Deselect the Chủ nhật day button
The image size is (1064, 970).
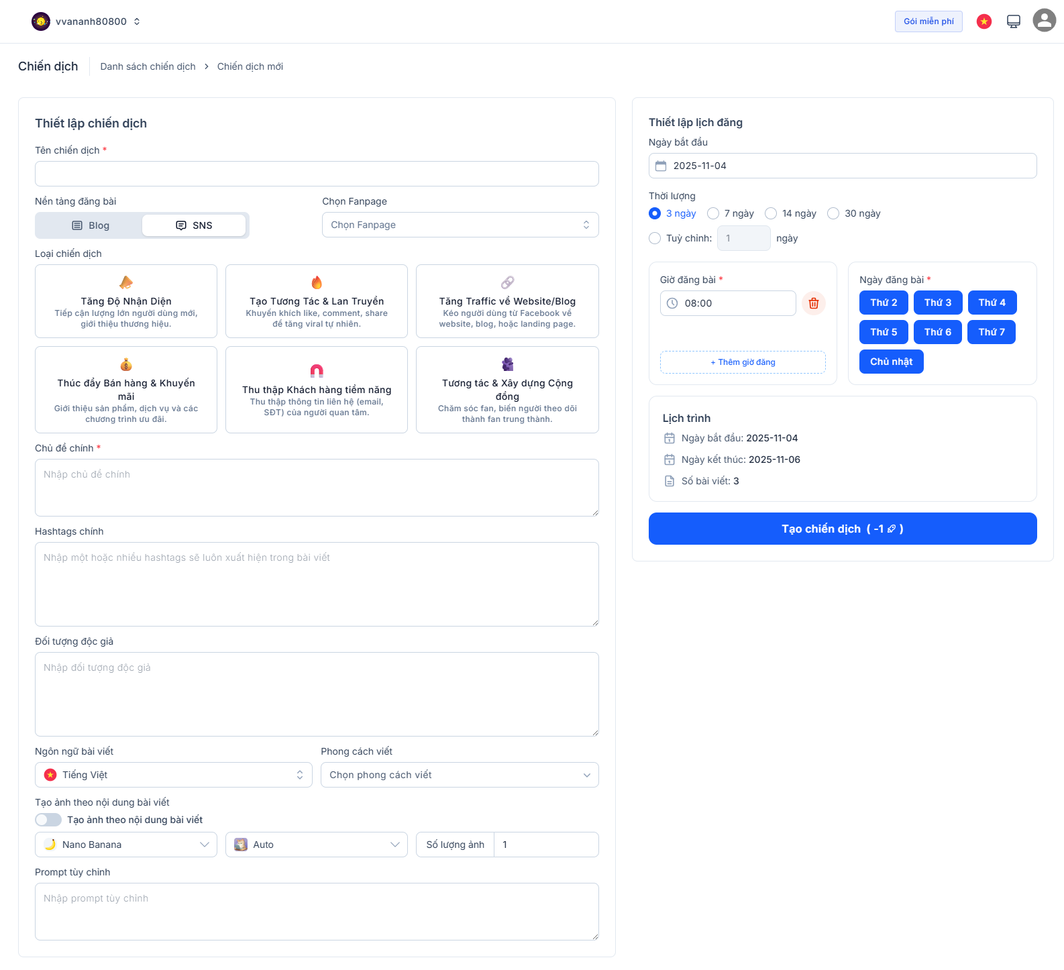[x=891, y=362]
